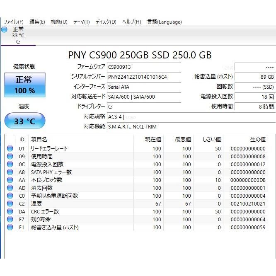The height and width of the screenshot is (276, 276).
Task: Click the empty ---- field above 総書込量
Action: coord(255,67)
